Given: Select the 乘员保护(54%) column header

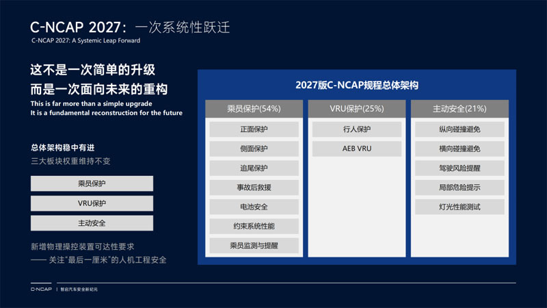Looking at the screenshot, I should (x=254, y=109).
